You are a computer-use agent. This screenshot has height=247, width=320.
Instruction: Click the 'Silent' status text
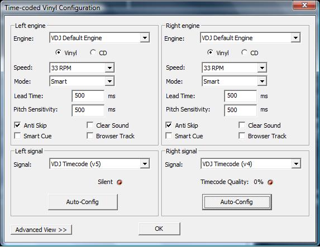click(x=105, y=182)
